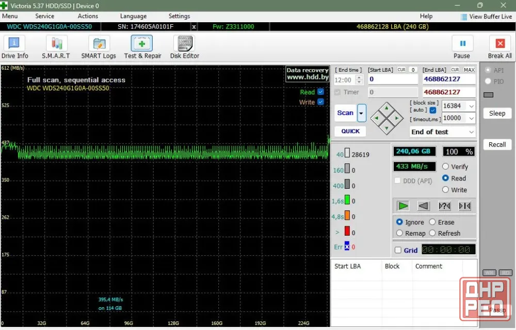Open the End of test dropdown

click(x=443, y=132)
